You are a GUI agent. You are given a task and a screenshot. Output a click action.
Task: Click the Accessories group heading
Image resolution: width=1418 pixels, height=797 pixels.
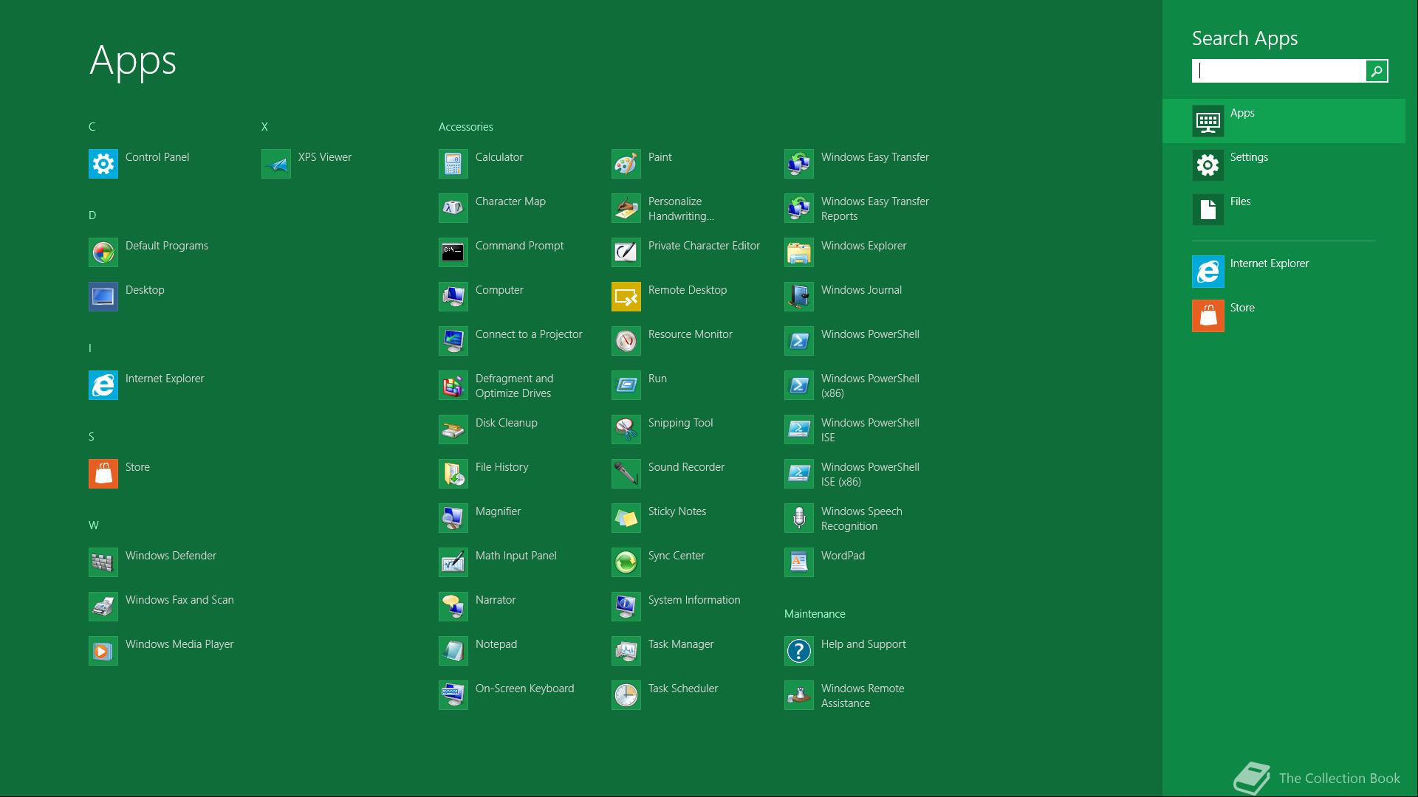465,127
